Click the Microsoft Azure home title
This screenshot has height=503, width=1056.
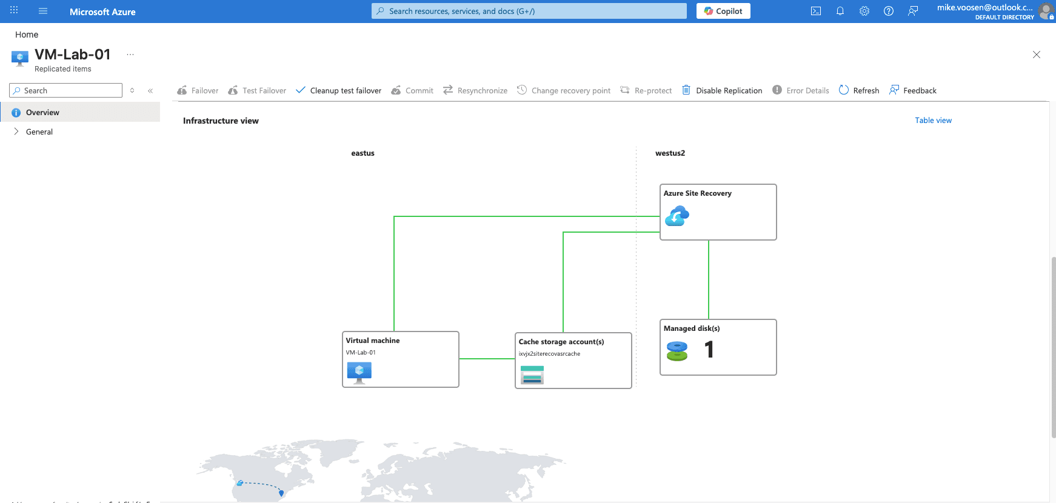coord(102,12)
